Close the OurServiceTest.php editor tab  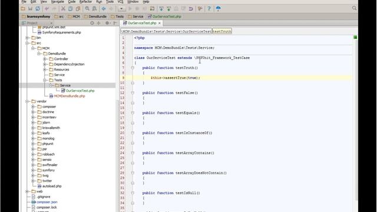click(x=160, y=24)
